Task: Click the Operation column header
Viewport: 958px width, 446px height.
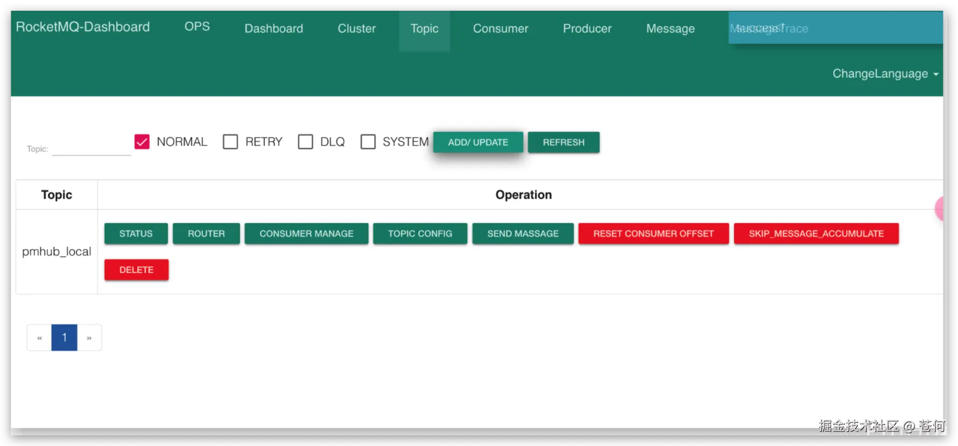Action: coord(524,195)
